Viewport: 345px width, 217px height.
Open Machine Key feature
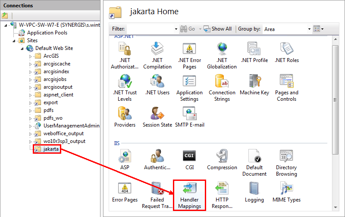point(254,85)
